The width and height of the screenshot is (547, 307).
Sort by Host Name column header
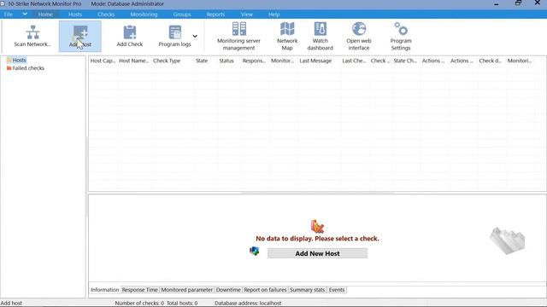point(134,61)
